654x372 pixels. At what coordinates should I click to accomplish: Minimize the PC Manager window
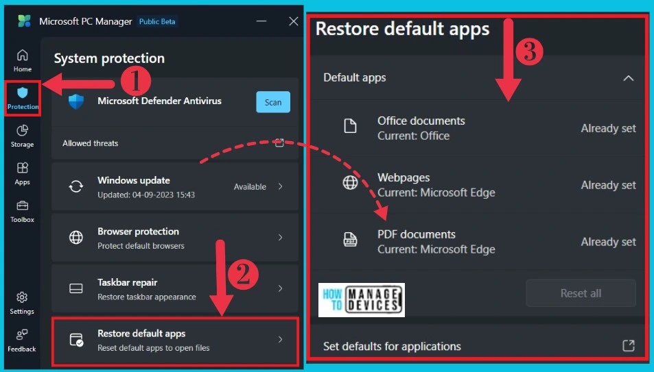tap(261, 21)
